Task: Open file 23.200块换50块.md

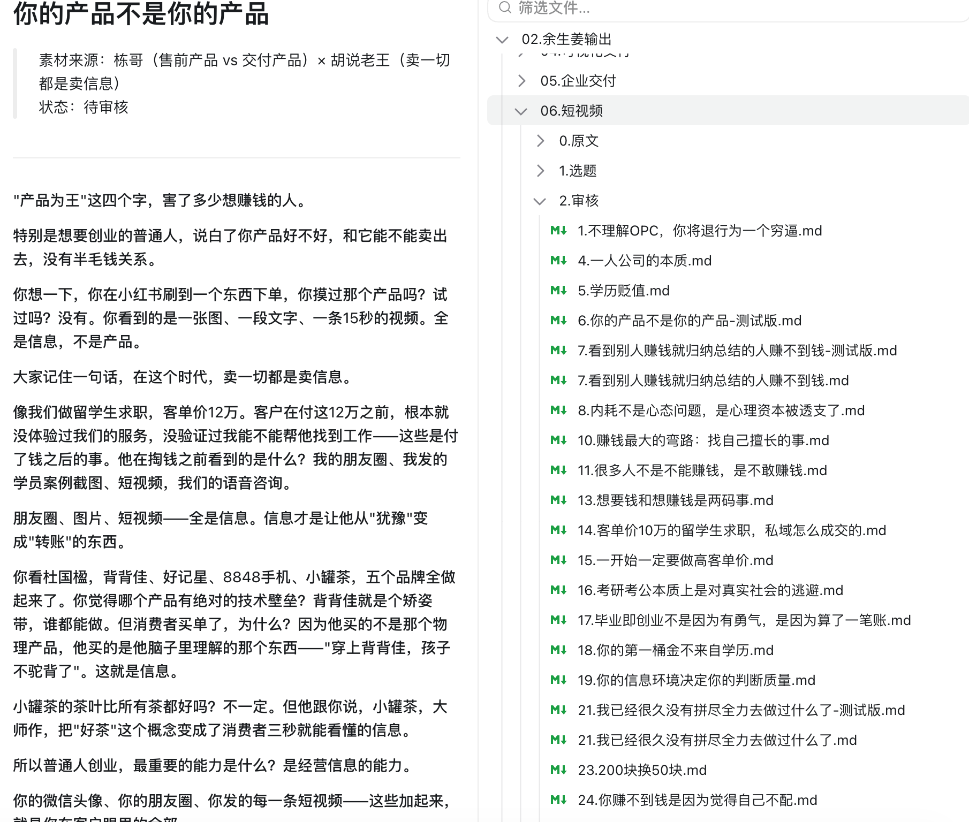Action: pos(642,770)
